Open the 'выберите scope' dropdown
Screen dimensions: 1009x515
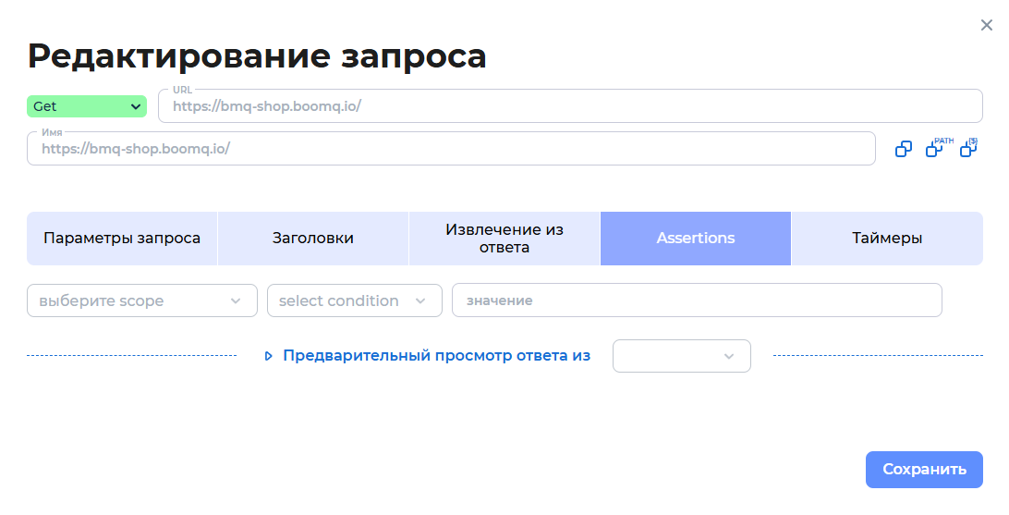142,300
